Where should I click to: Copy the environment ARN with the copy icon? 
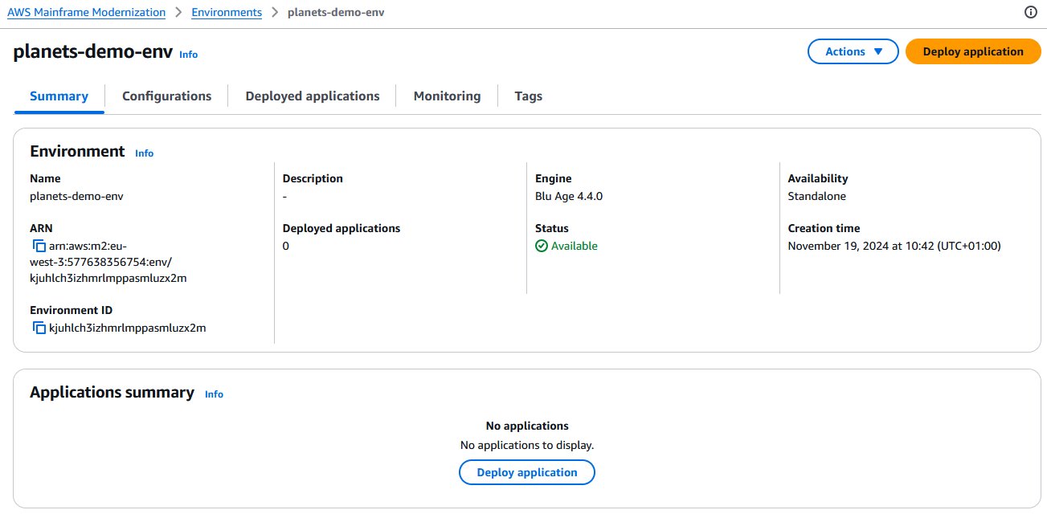pos(39,246)
